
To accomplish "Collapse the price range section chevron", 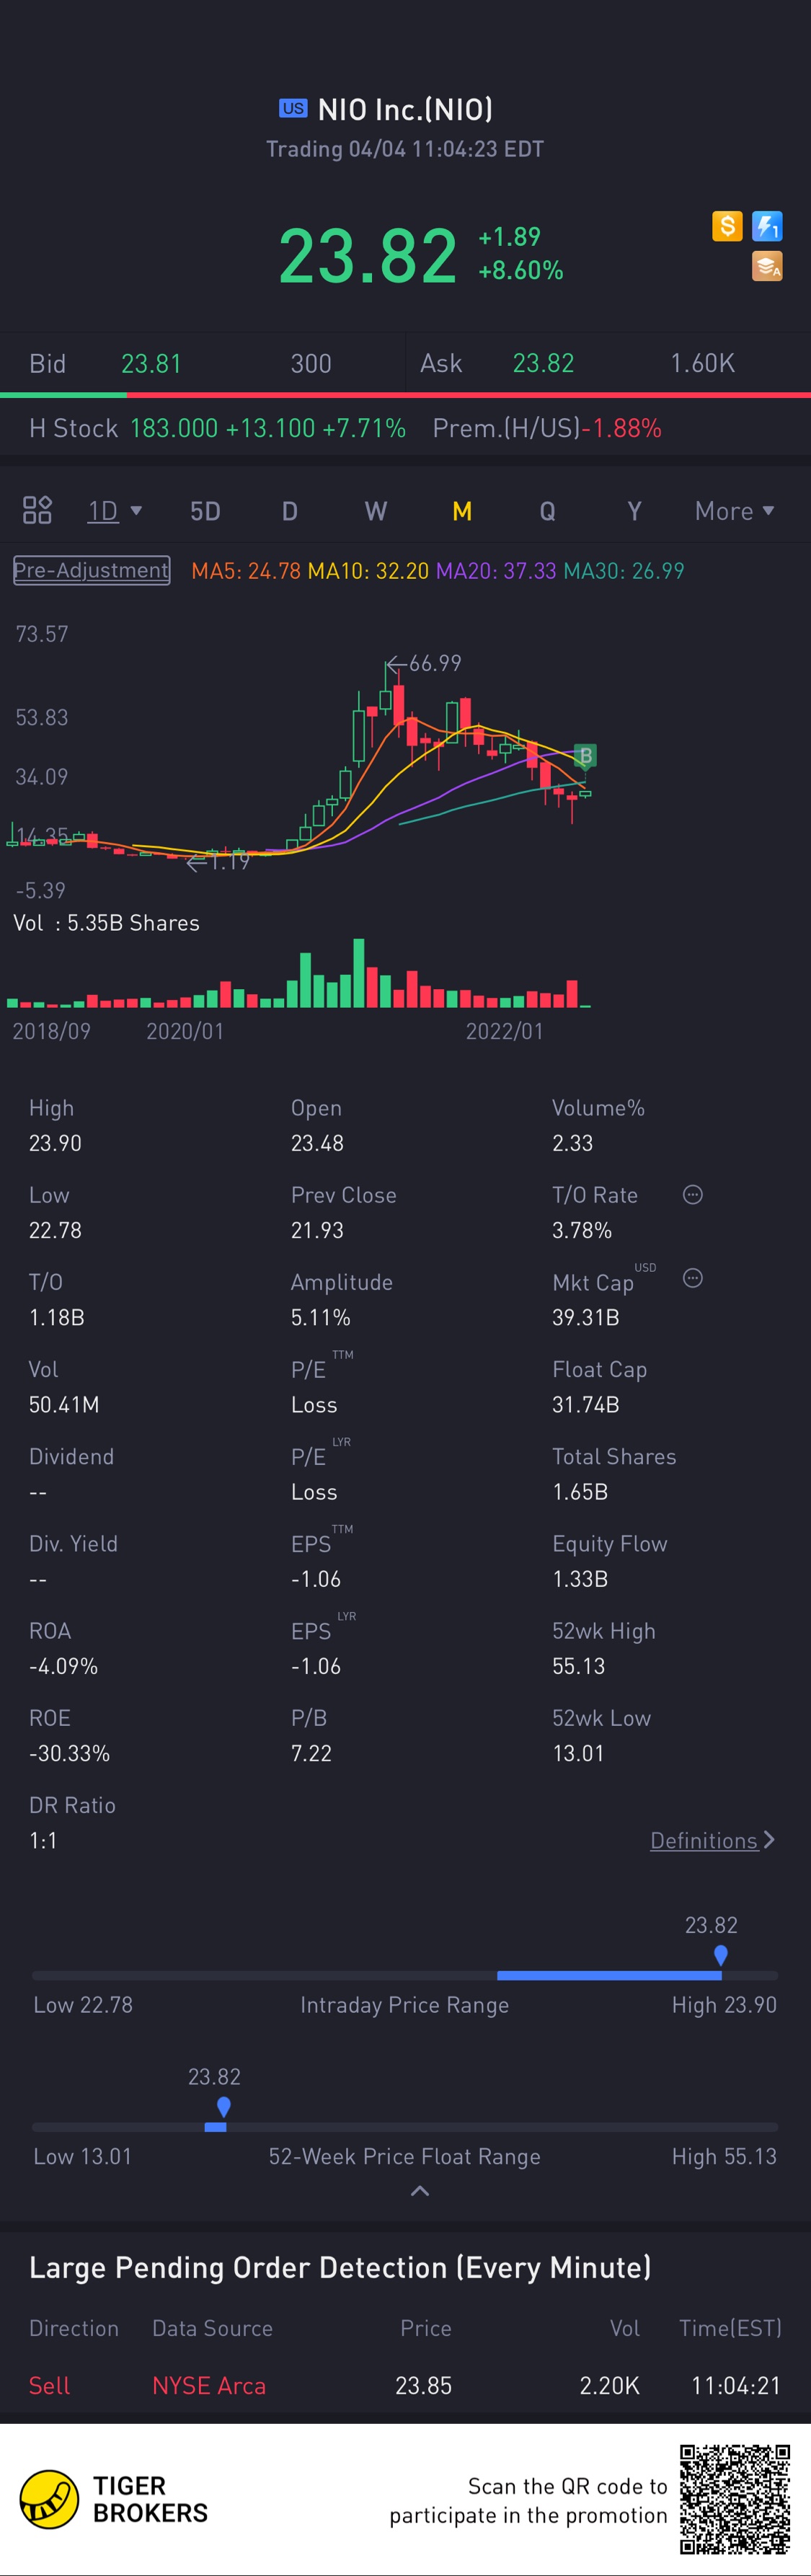I will pos(420,2191).
